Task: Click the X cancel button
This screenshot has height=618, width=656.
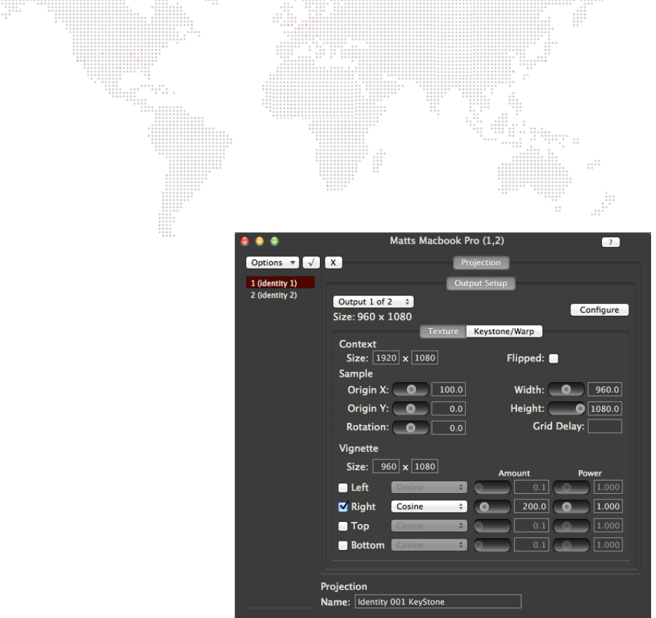Action: point(333,262)
